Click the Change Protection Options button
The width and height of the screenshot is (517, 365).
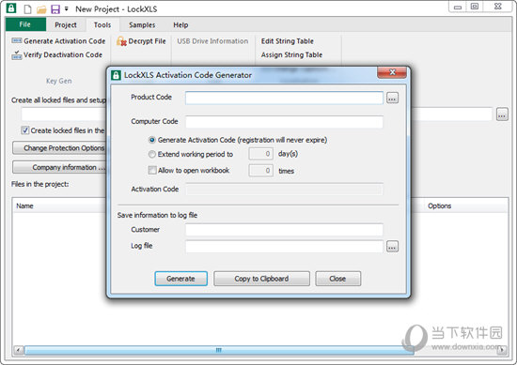[x=59, y=148]
